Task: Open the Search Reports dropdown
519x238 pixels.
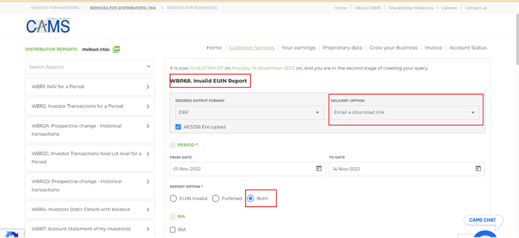Action: [x=89, y=67]
